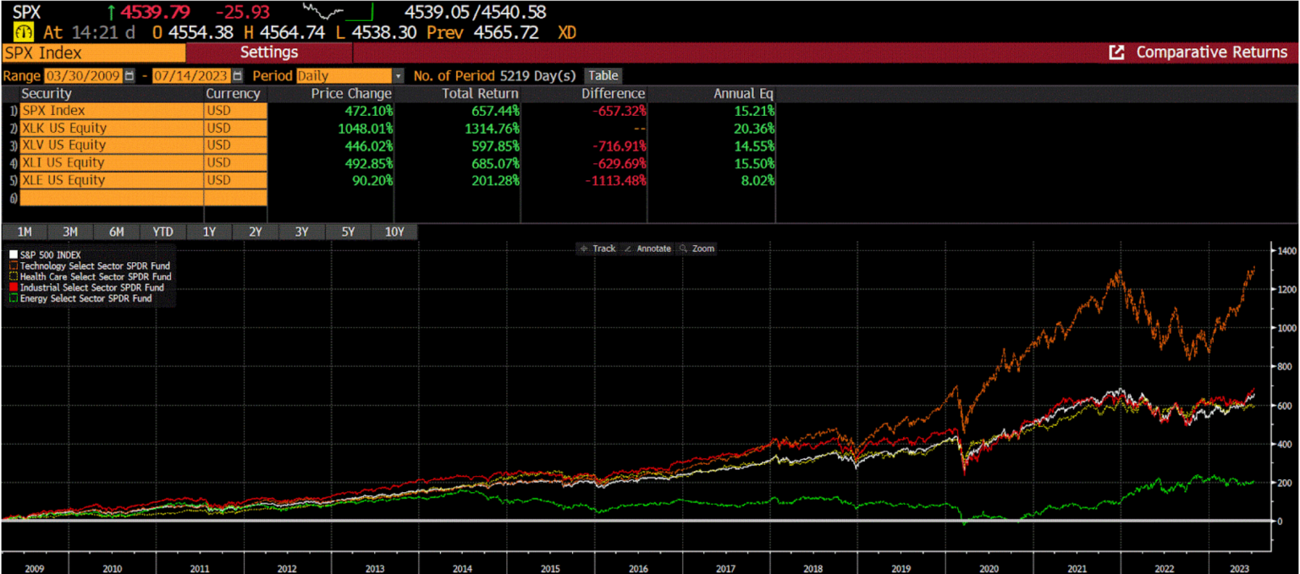Click the Industrial Select Sector red swatch

tap(13, 287)
